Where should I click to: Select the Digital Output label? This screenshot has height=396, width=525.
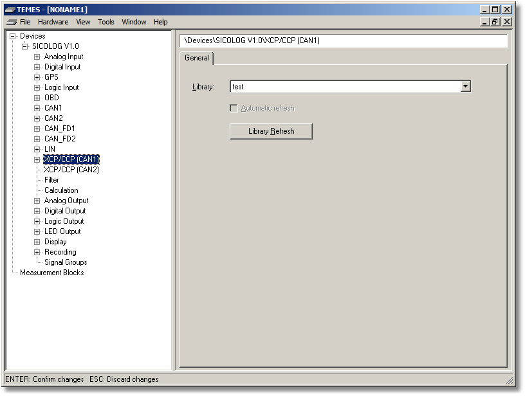tap(65, 211)
